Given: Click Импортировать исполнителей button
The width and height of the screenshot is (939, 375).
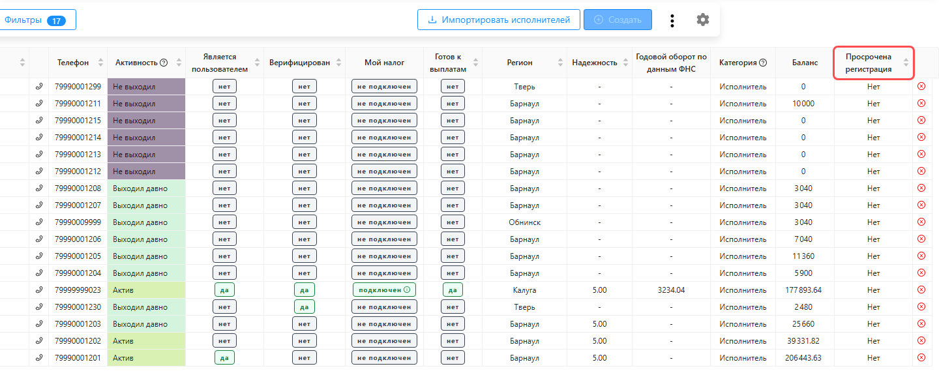Looking at the screenshot, I should click(499, 20).
